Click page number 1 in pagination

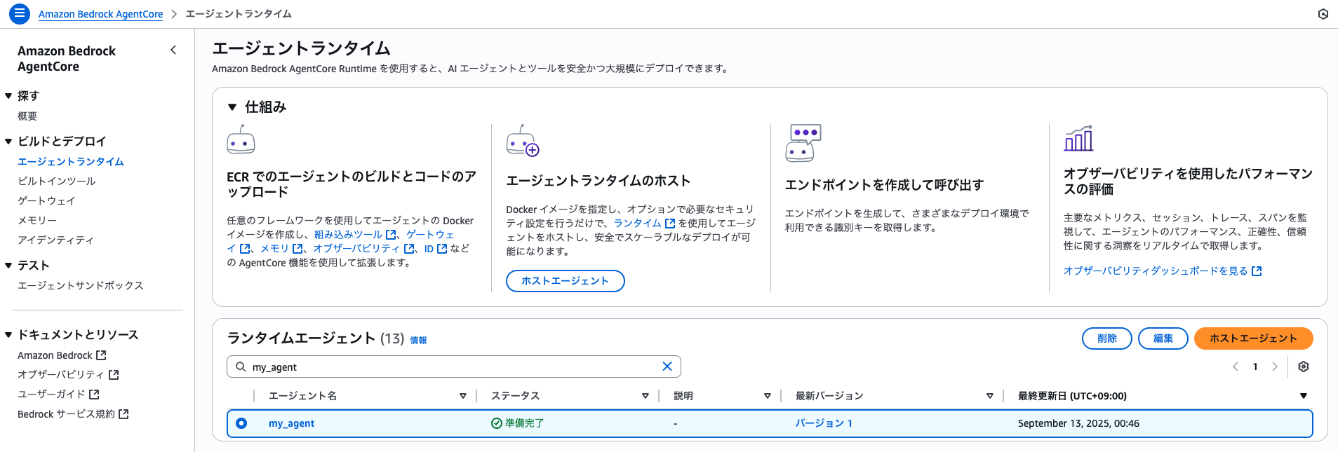tap(1255, 367)
